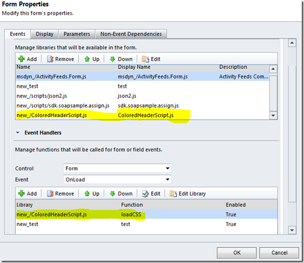304x263 pixels.
Task: Click sdk.soapsample.assign.js display name cell
Action: 148,106
